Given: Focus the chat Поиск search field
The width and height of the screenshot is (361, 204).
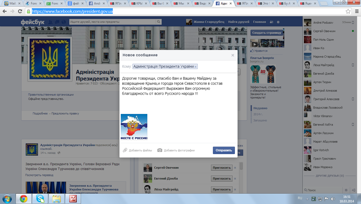Looking at the screenshot, I should [323, 190].
